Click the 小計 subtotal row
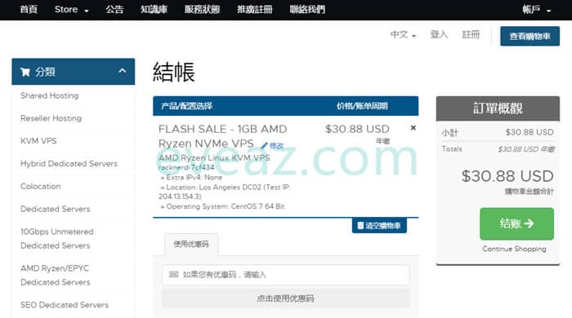The width and height of the screenshot is (572, 318). coord(498,132)
